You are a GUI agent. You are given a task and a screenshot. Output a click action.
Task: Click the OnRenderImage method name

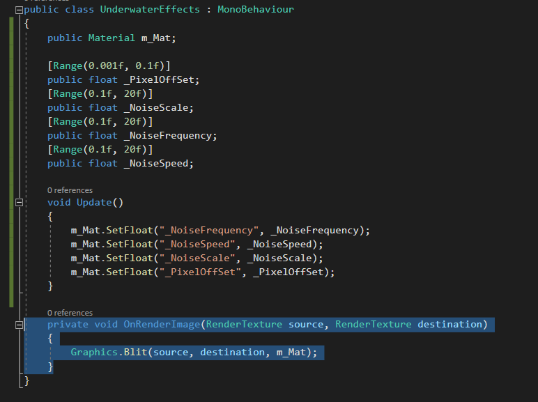coord(162,325)
